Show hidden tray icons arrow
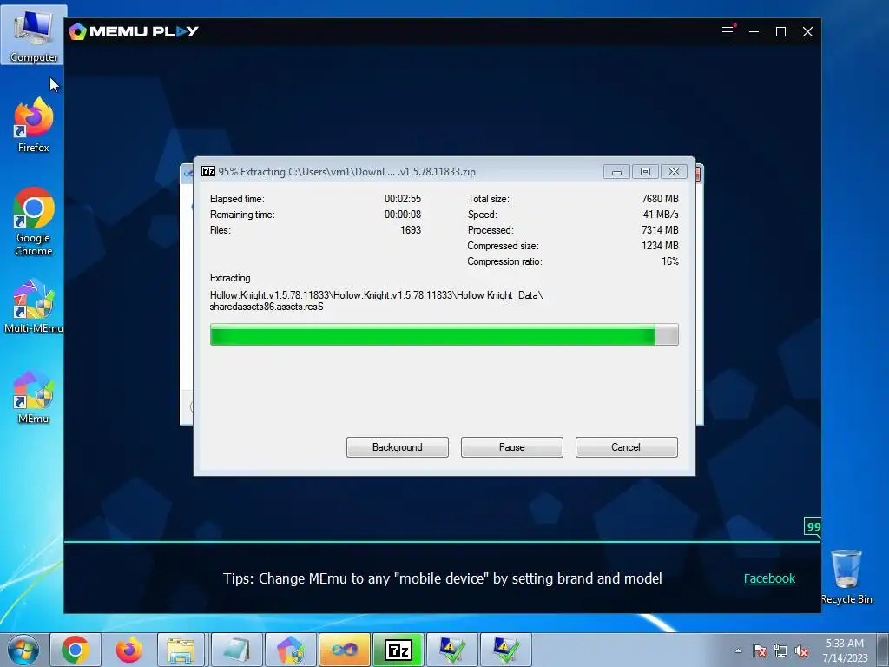This screenshot has width=889, height=667. [x=738, y=650]
